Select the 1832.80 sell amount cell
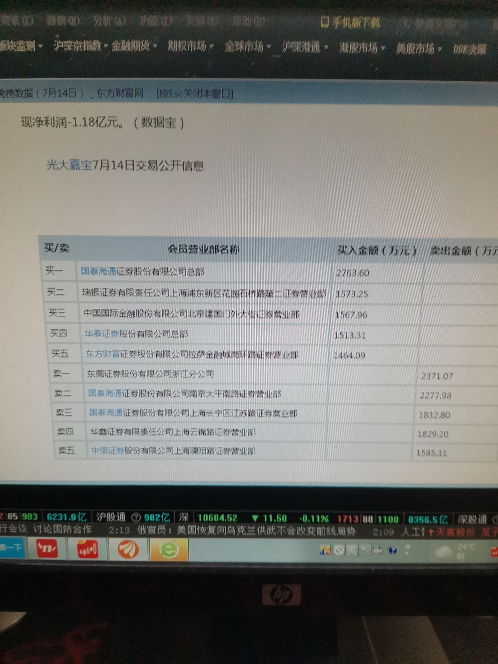Screen dimensions: 498x664 pos(434,415)
